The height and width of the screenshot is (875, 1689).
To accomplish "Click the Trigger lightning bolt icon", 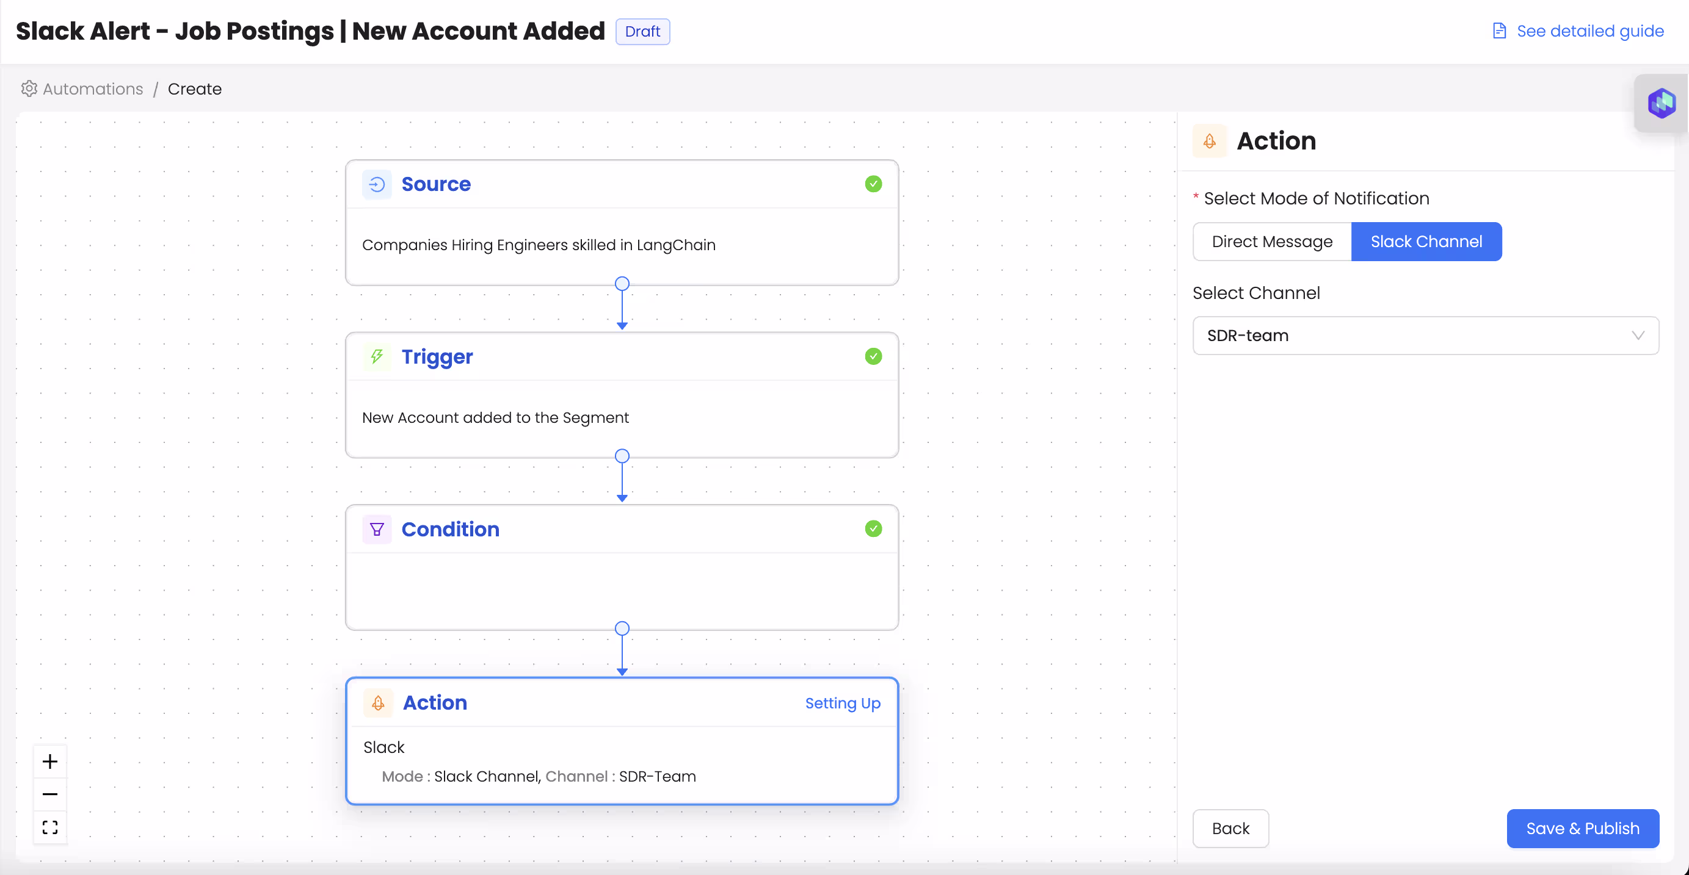I will coord(377,356).
